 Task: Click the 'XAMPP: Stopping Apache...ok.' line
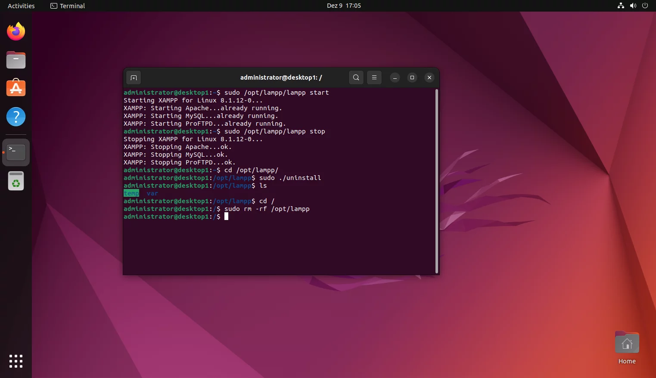[x=177, y=147]
